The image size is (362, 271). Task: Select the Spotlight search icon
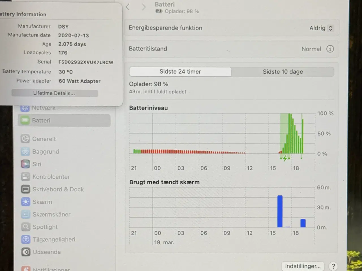pos(25,227)
